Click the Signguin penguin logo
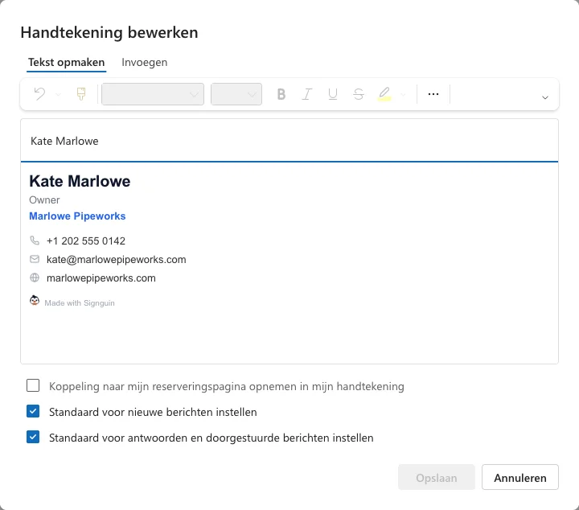Image resolution: width=579 pixels, height=510 pixels. pos(35,301)
